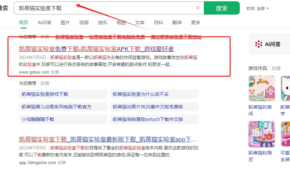Open the 资讯 tab
Image resolution: width=290 pixels, height=171 pixels.
point(102,23)
